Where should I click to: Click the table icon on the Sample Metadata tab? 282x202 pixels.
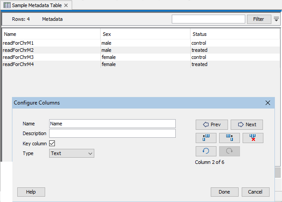[x=7, y=5]
